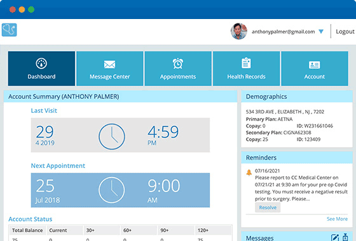The image size is (356, 241).
Task: Click the Next Appointment heading
Action: pyautogui.click(x=58, y=166)
